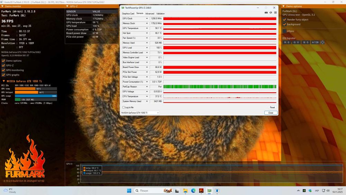Open Task View from the taskbar
Viewport: 346px width, 195px height.
click(177, 190)
